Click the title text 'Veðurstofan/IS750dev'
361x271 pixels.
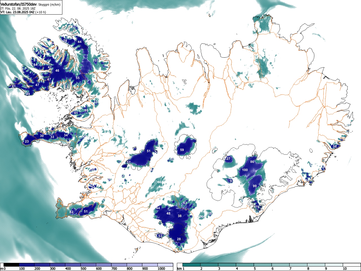pos(19,4)
